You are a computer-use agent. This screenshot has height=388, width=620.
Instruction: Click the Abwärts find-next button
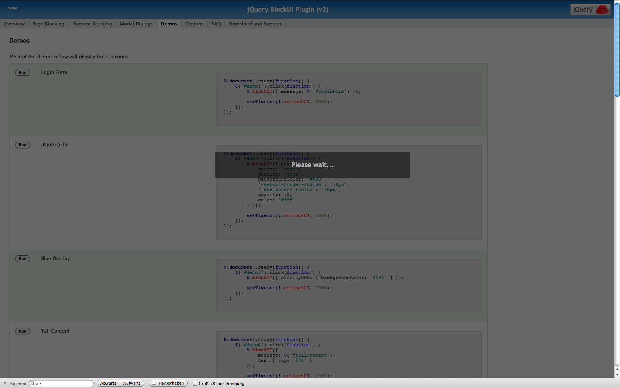[108, 383]
